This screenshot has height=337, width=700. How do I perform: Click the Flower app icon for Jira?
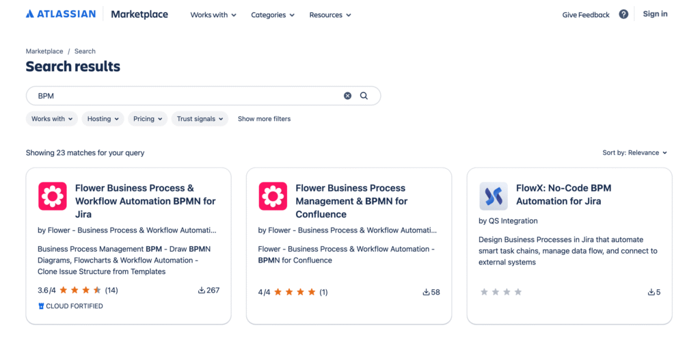coord(53,196)
